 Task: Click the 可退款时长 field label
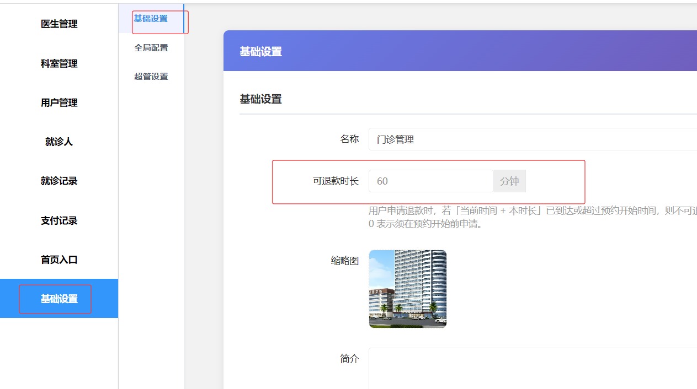click(336, 181)
